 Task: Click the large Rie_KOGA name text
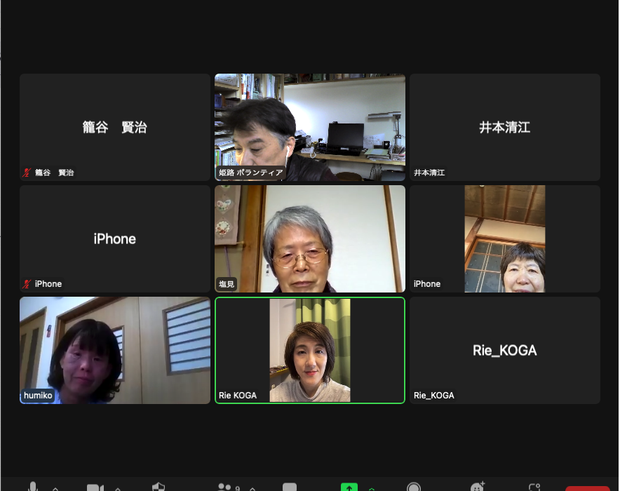(505, 350)
